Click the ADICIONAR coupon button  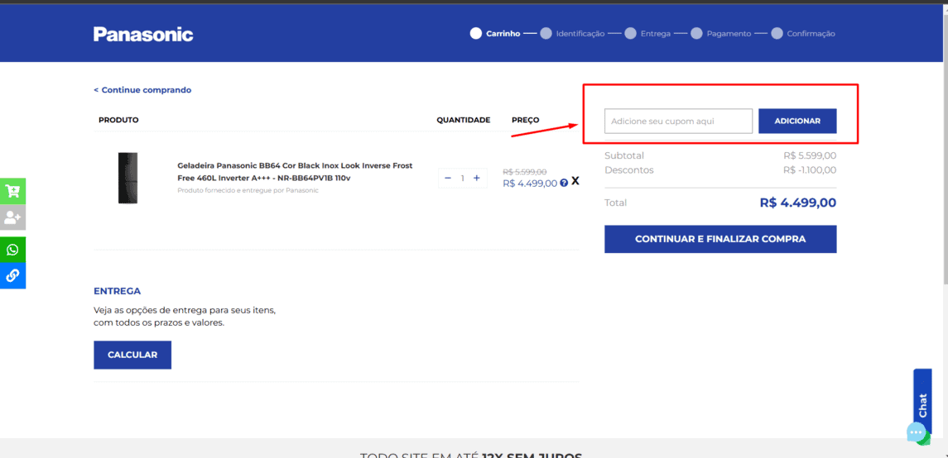coord(797,122)
